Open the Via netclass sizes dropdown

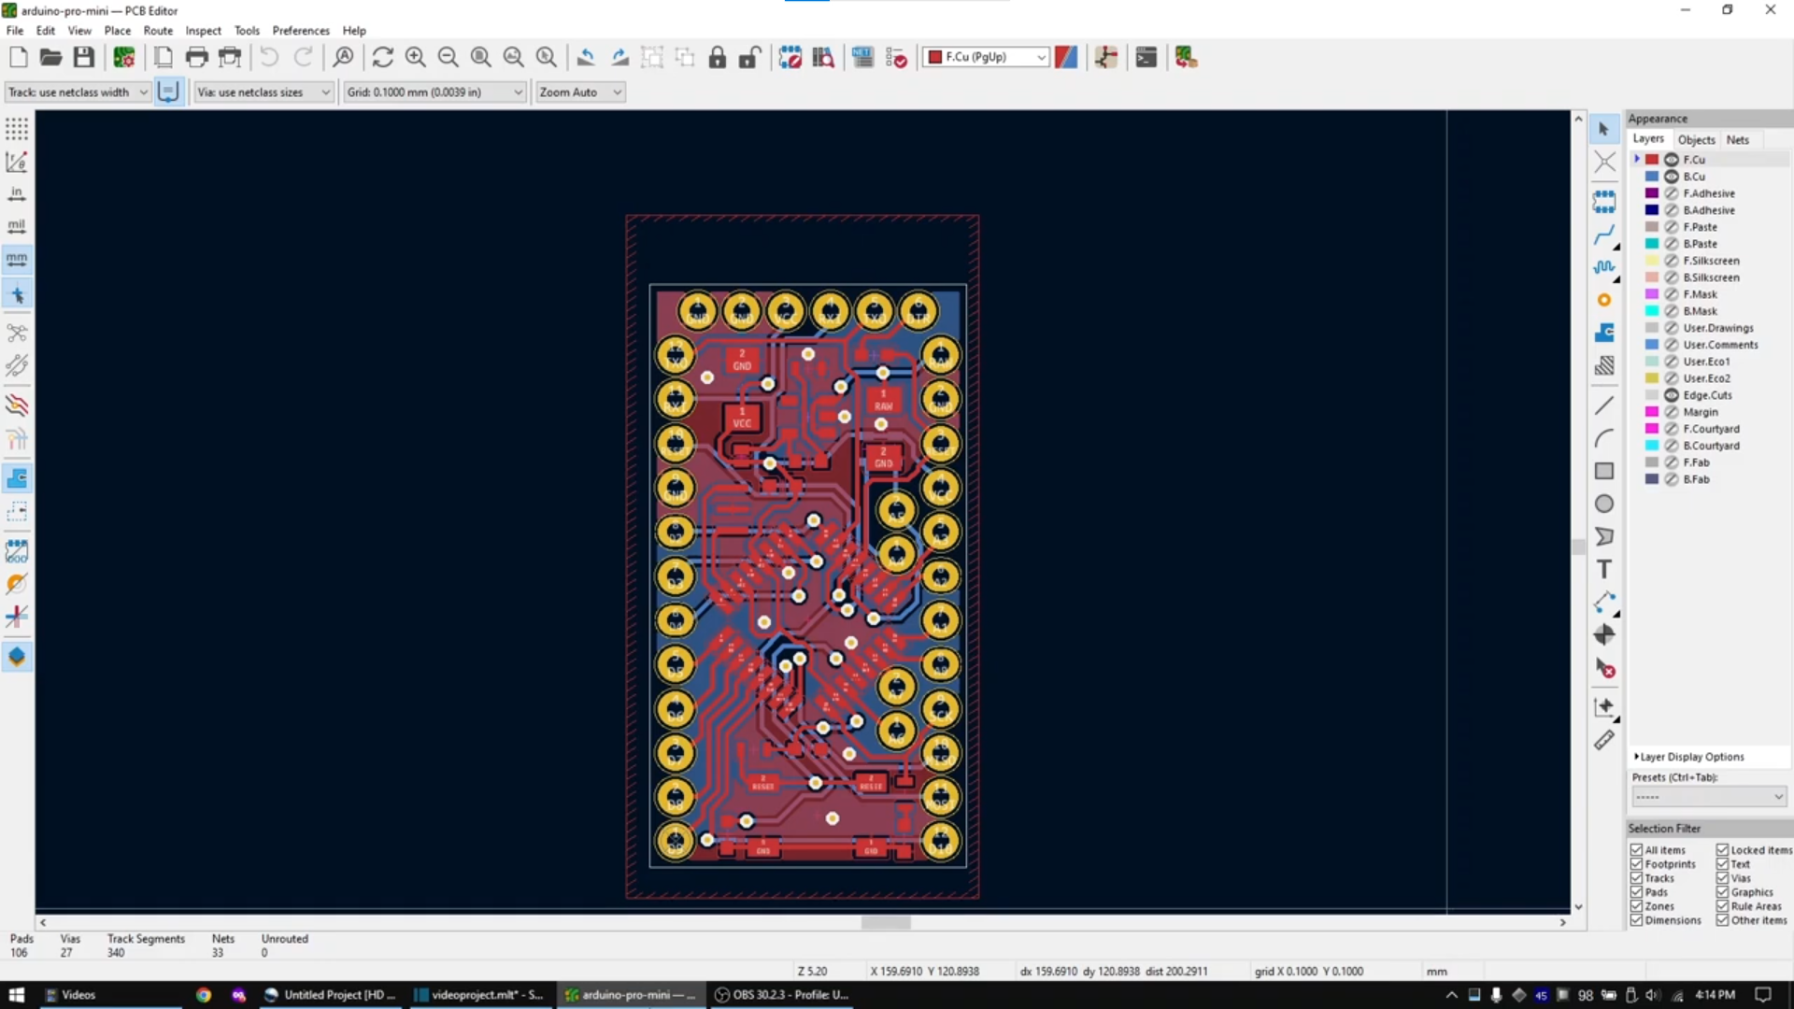263,92
